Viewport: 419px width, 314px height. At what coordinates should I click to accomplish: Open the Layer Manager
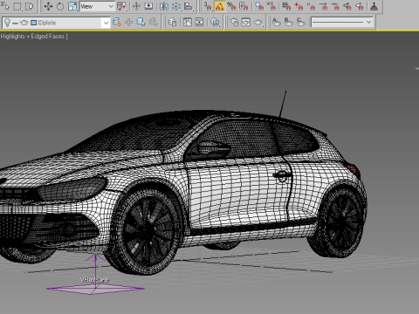point(117,22)
